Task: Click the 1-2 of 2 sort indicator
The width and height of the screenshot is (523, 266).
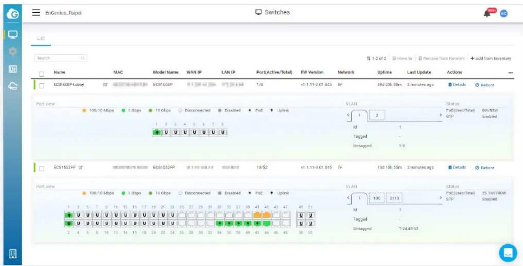Action: pos(377,58)
